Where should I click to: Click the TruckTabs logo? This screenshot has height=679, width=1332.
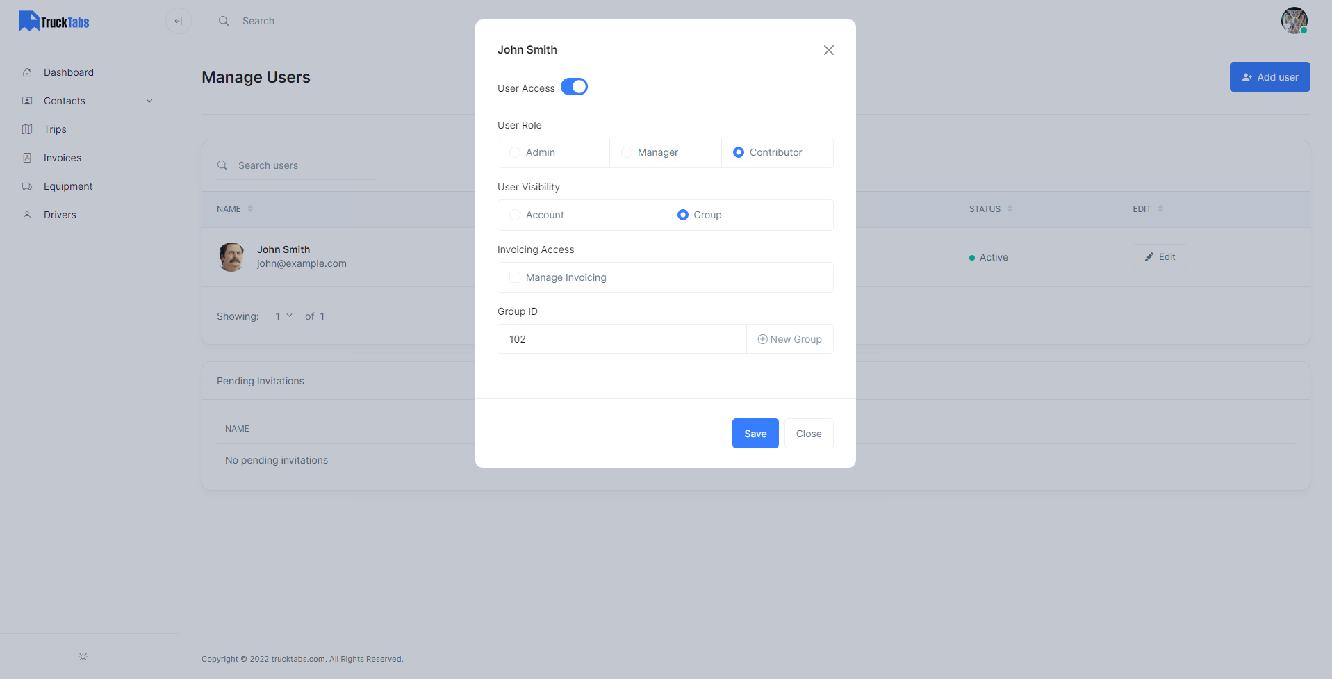coord(54,22)
